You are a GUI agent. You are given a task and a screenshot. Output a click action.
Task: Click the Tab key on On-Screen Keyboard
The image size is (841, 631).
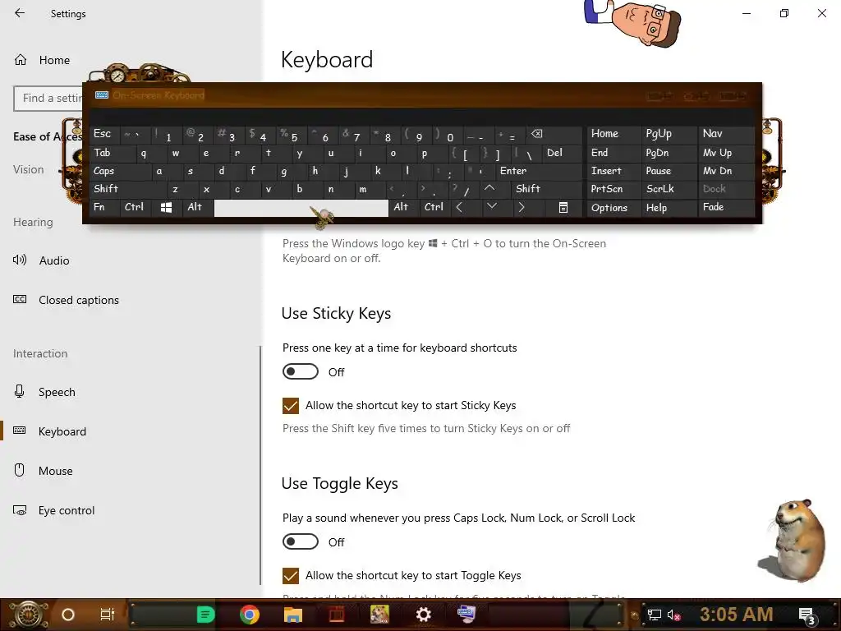(112, 153)
